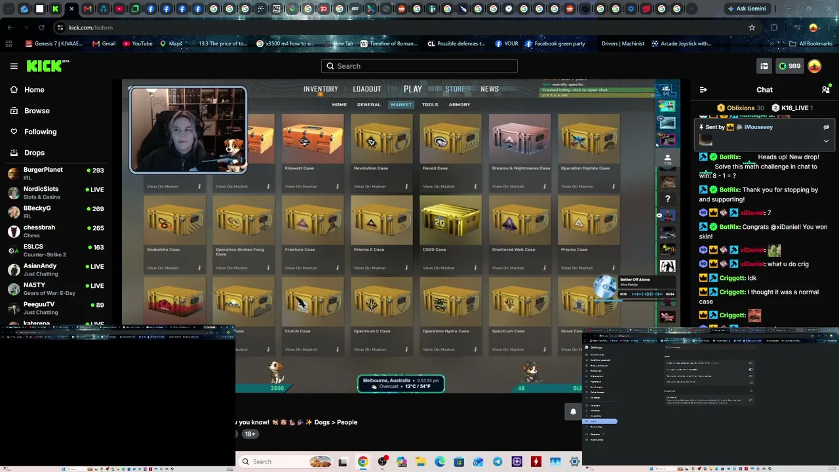Open the ESLCS channel
839x472 pixels.
(x=56, y=250)
